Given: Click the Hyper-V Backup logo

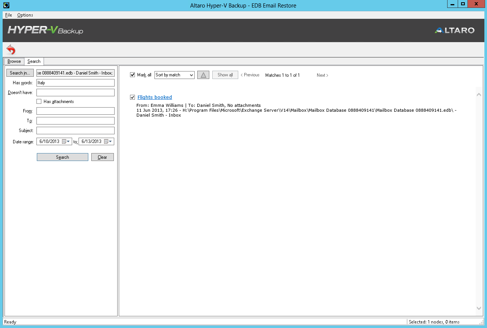Looking at the screenshot, I should pos(45,30).
